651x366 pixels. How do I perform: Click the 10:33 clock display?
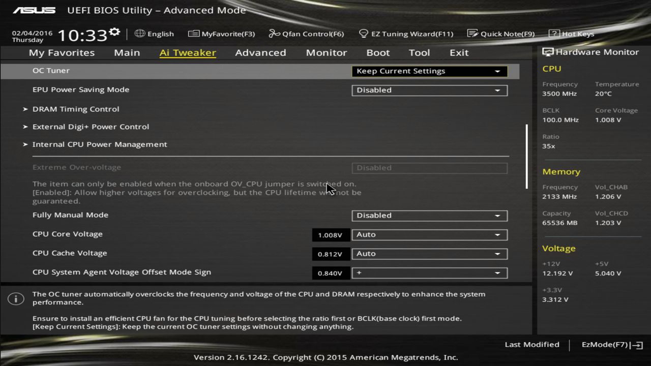coord(82,36)
